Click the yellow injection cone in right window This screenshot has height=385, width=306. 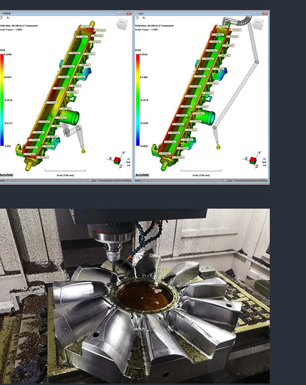point(218,146)
